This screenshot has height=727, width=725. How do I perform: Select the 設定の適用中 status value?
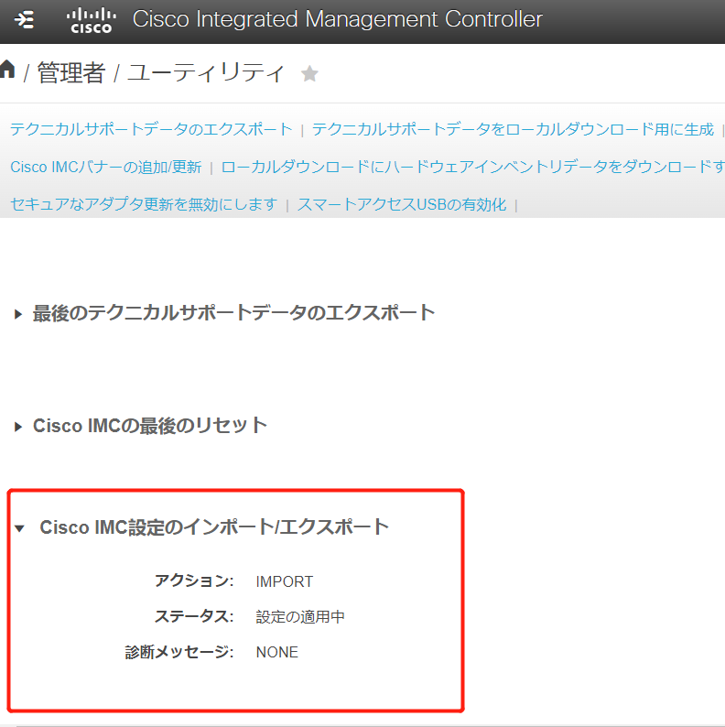click(300, 616)
